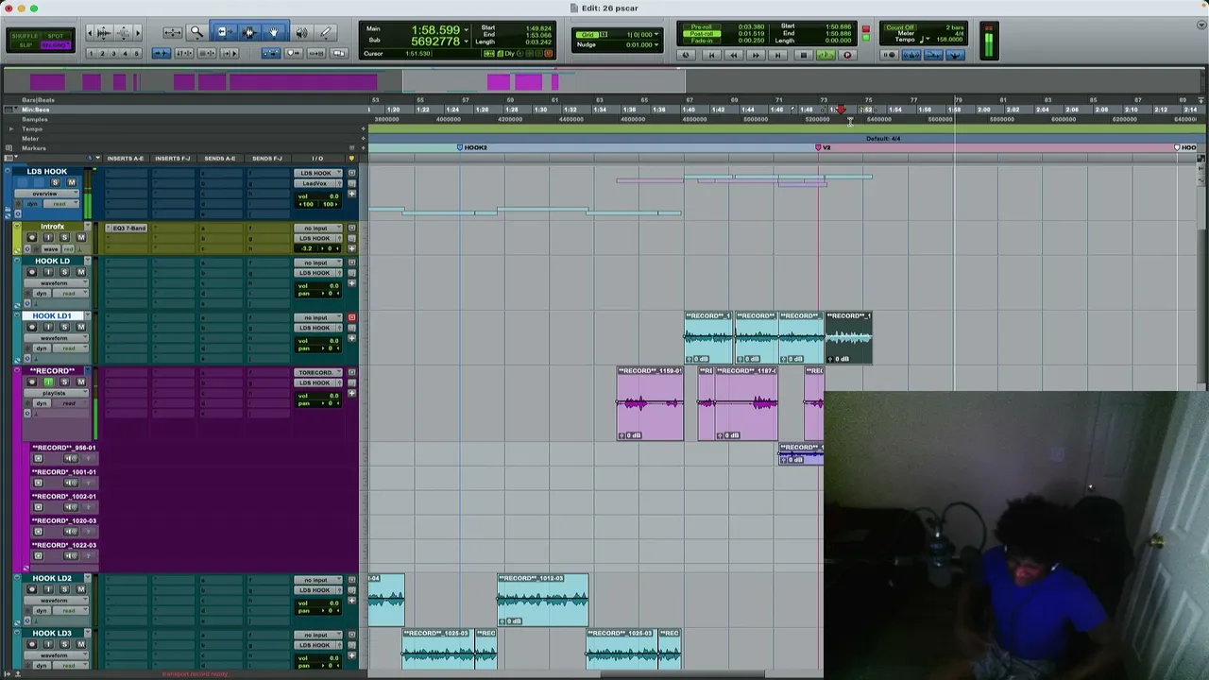Image resolution: width=1209 pixels, height=680 pixels.
Task: Click the transport Play button
Action: click(825, 55)
